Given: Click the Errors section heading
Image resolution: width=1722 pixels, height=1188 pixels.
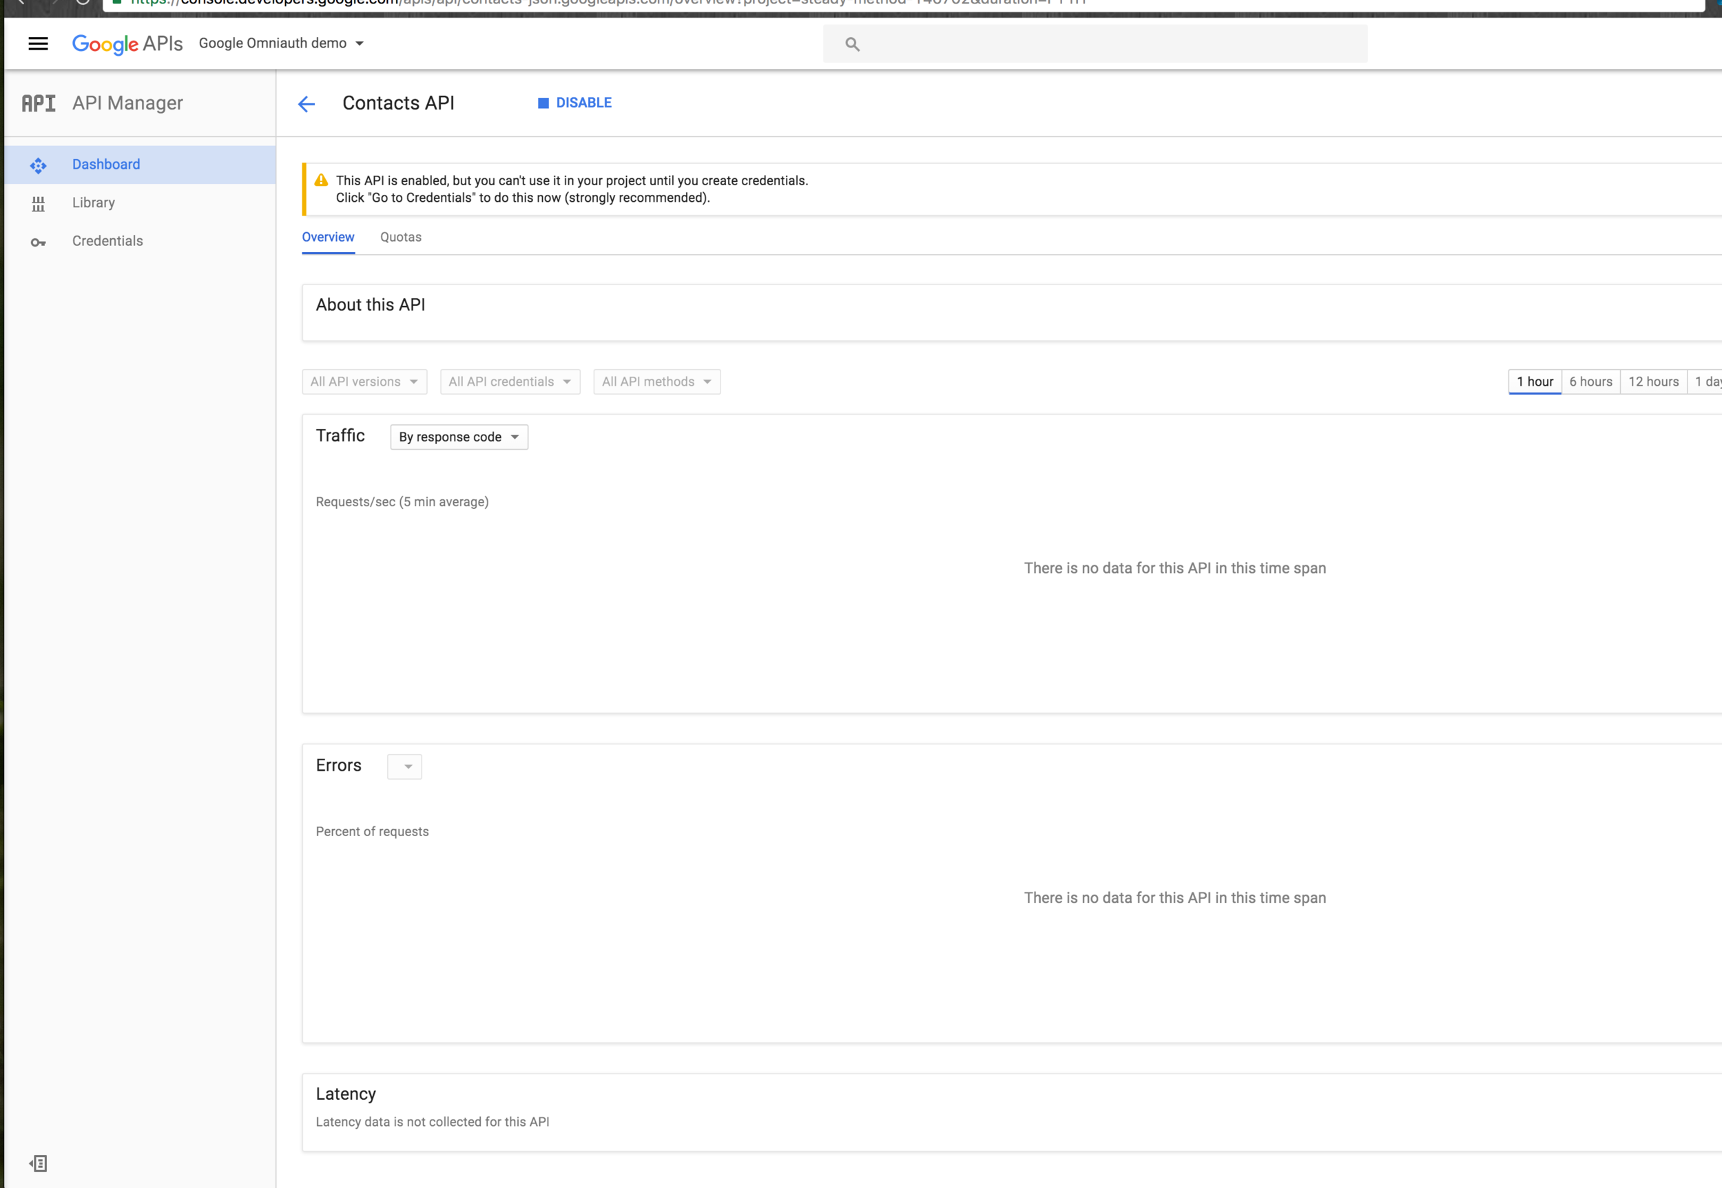Looking at the screenshot, I should click(x=339, y=766).
